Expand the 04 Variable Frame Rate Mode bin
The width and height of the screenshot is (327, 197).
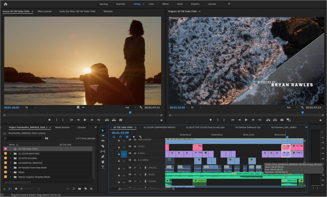pos(11,168)
